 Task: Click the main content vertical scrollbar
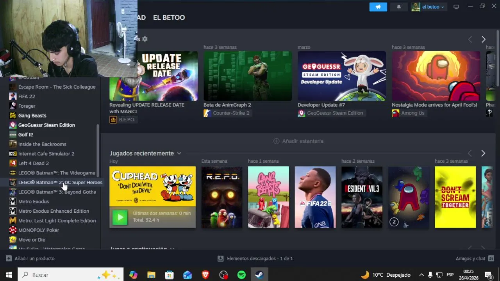click(498, 59)
